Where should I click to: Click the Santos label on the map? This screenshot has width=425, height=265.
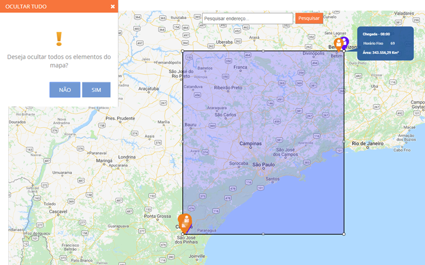coord(272,179)
